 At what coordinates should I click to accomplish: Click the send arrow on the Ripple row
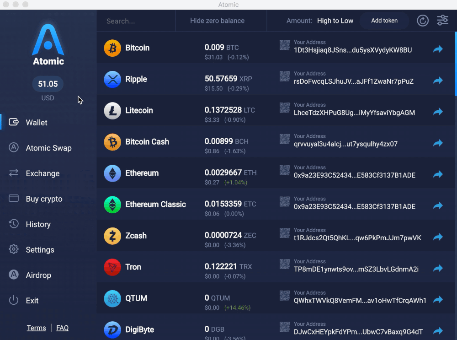[438, 80]
